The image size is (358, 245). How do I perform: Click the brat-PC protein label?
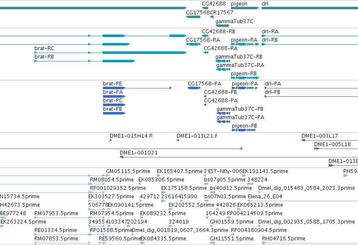tap(113, 101)
